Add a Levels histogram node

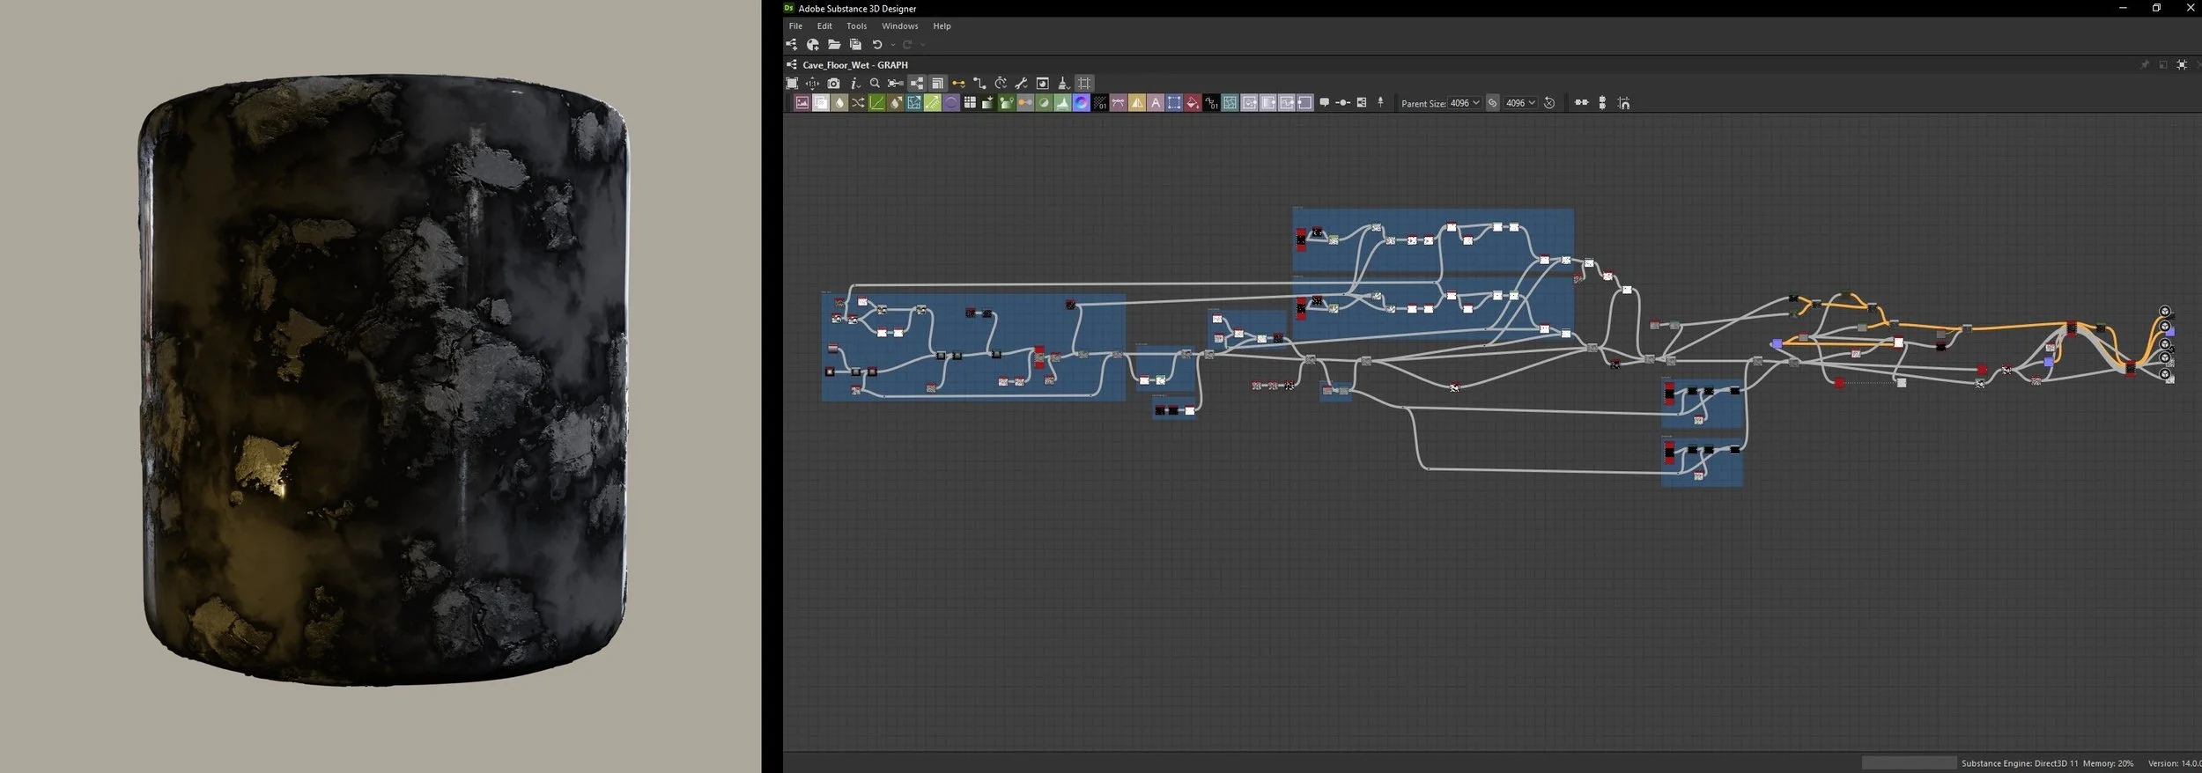pos(1062,103)
